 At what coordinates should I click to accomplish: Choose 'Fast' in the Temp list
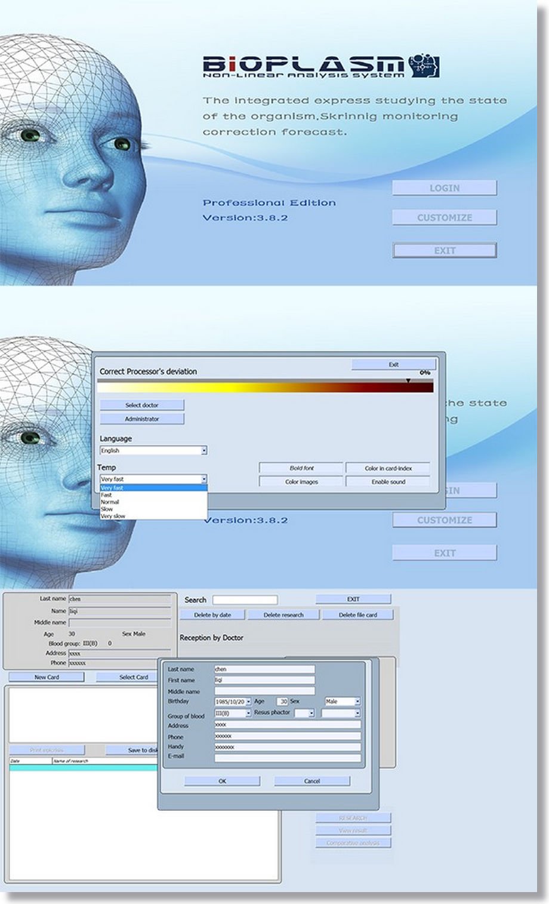153,495
